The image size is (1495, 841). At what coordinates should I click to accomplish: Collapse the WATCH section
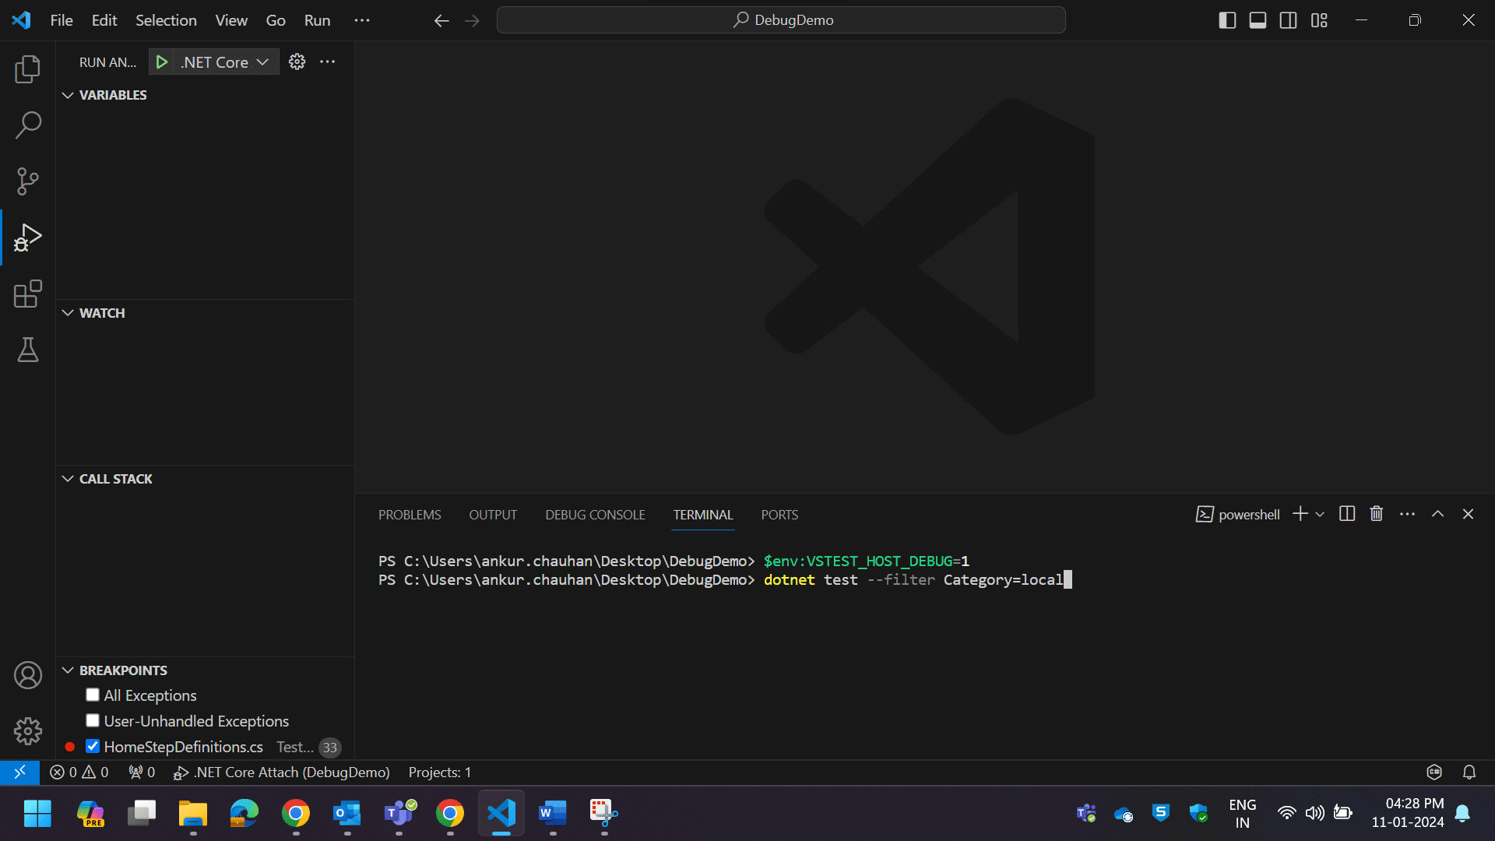tap(69, 313)
